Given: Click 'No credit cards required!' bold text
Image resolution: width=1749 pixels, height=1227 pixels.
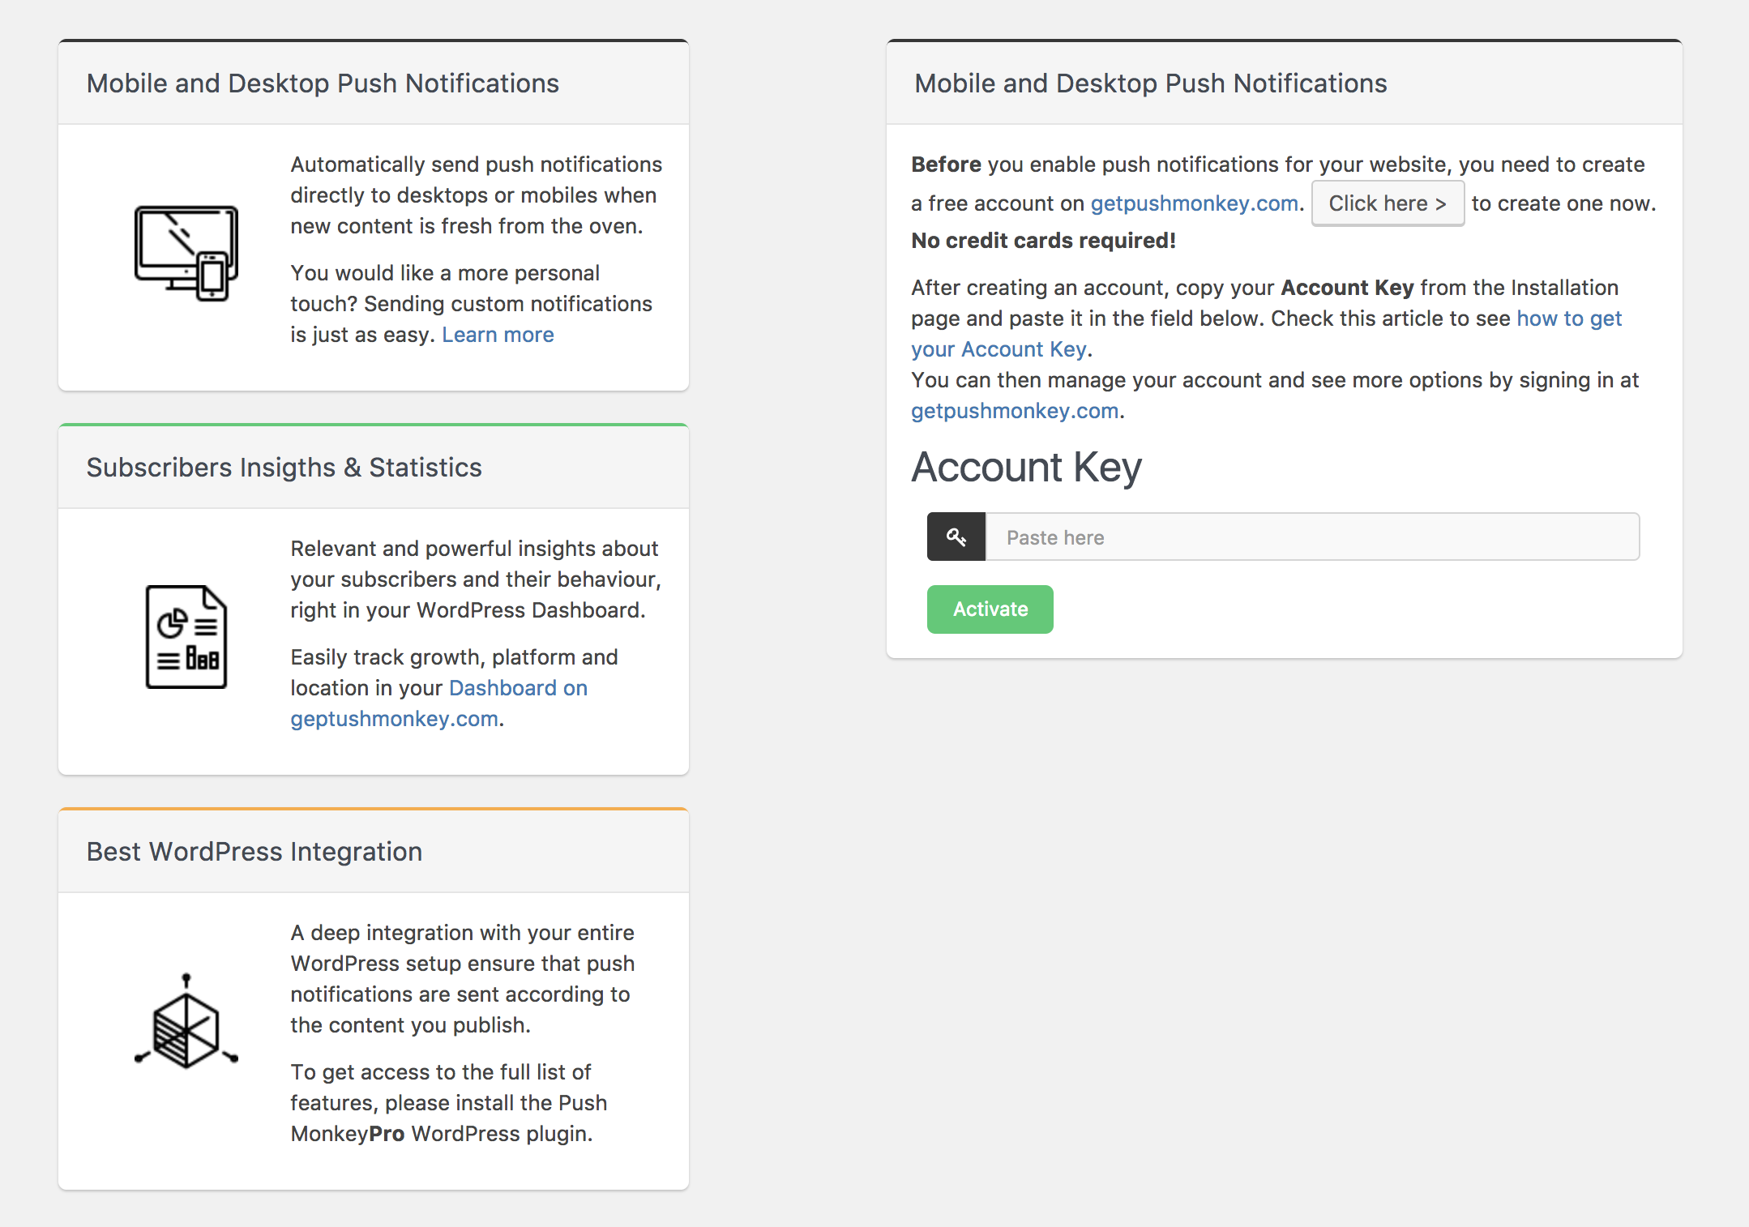Looking at the screenshot, I should pyautogui.click(x=1043, y=241).
